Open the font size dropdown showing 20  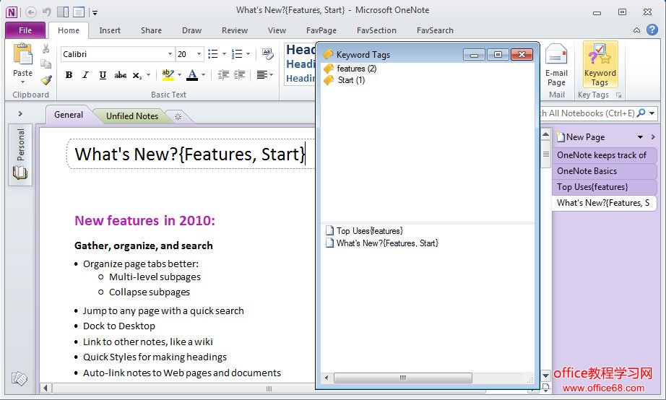(198, 54)
